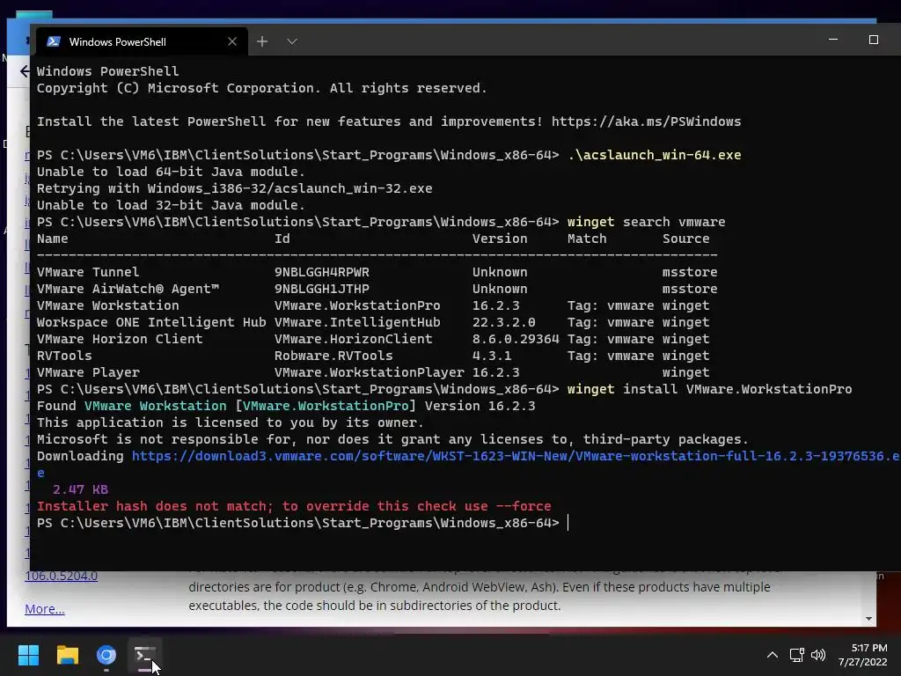Click the last prompt's input cursor

click(568, 523)
